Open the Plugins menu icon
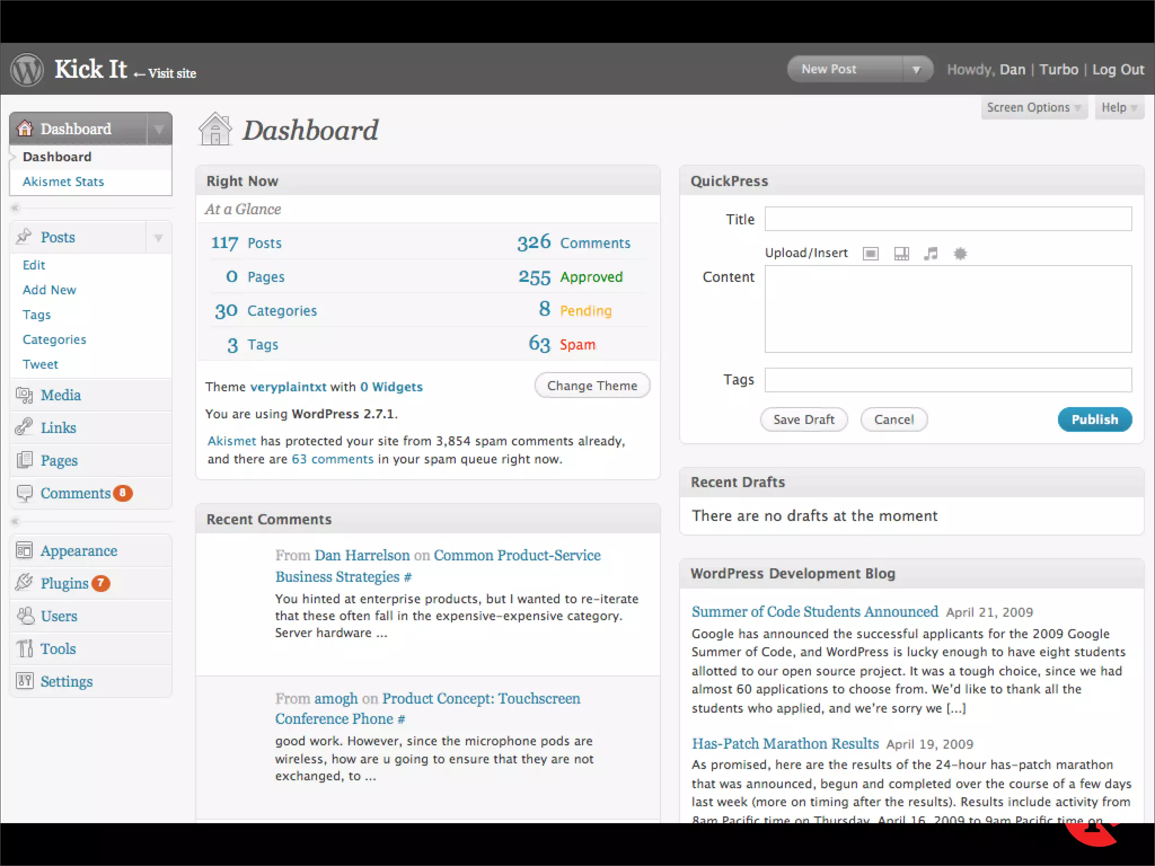Image resolution: width=1155 pixels, height=866 pixels. tap(24, 582)
